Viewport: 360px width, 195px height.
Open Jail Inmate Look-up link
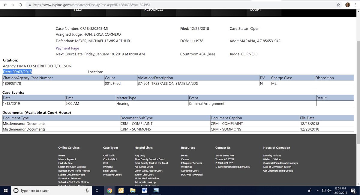(x=145, y=182)
